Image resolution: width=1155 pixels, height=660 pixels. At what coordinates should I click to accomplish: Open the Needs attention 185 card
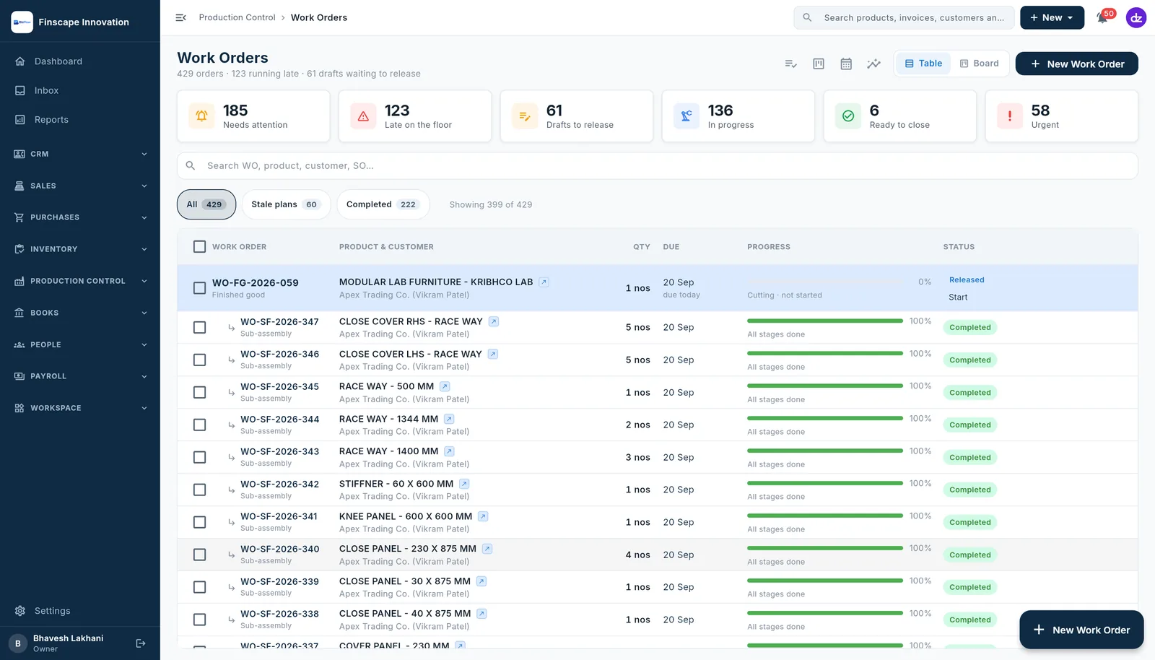(x=253, y=116)
